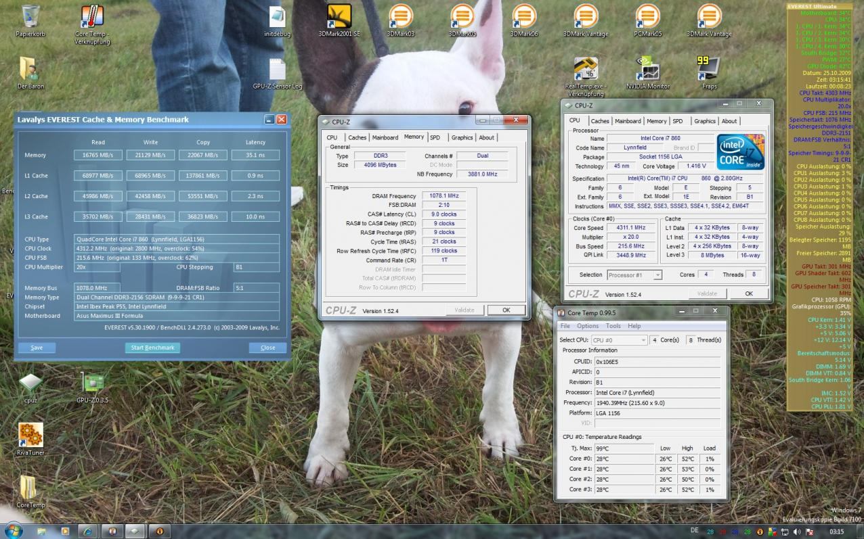Launch the 3DMark06 desktop shortcut

point(524,20)
